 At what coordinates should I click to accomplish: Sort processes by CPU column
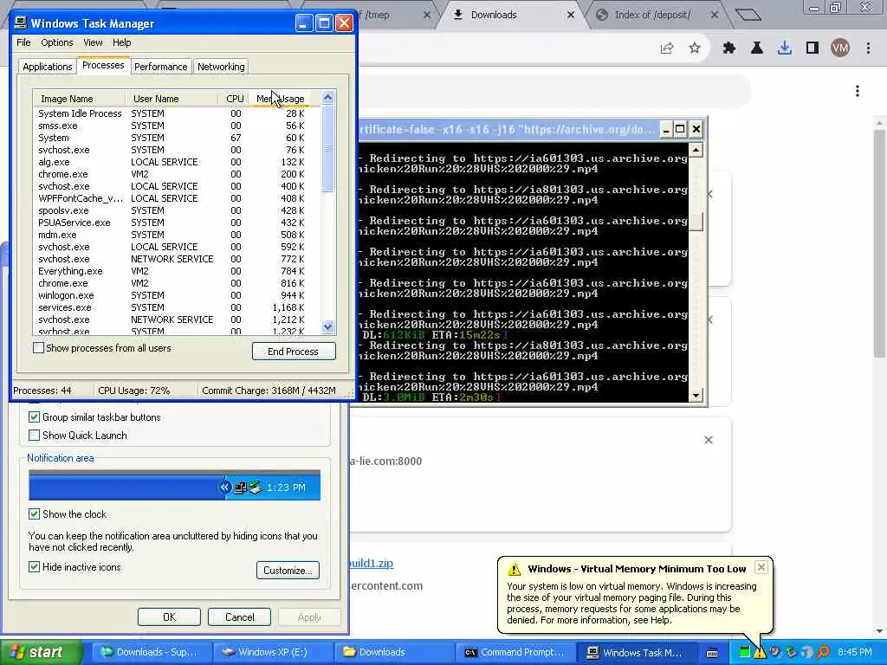234,99
